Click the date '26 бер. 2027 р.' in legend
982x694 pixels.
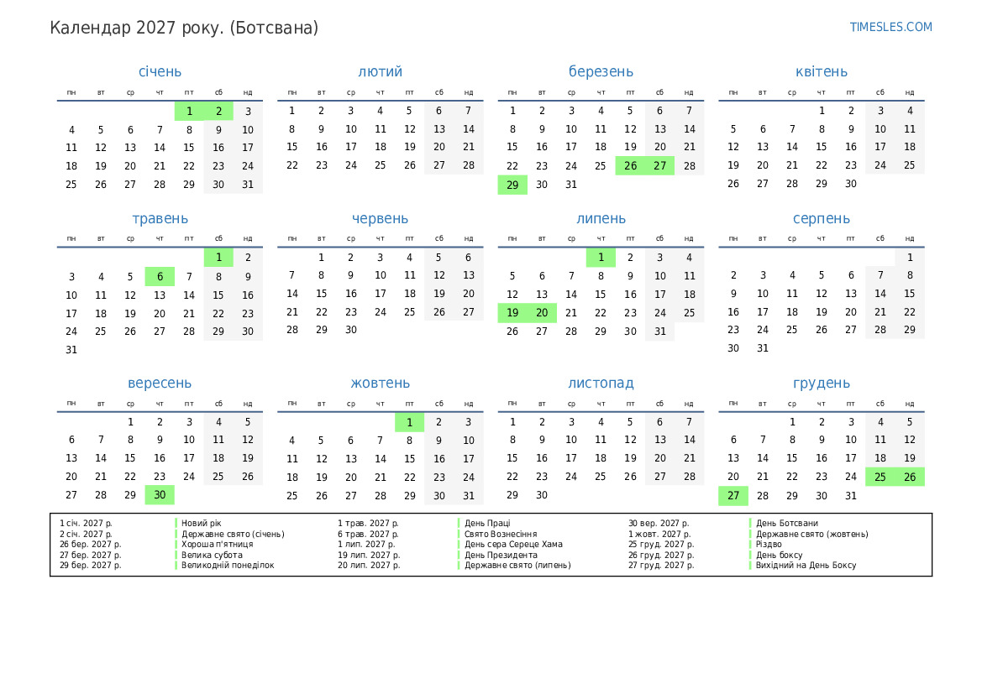tap(90, 545)
